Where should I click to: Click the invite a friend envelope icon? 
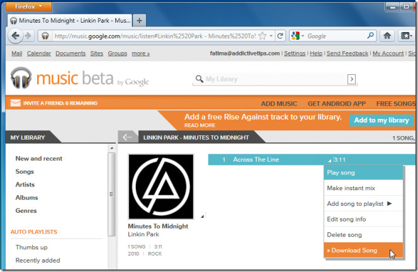[x=16, y=103]
